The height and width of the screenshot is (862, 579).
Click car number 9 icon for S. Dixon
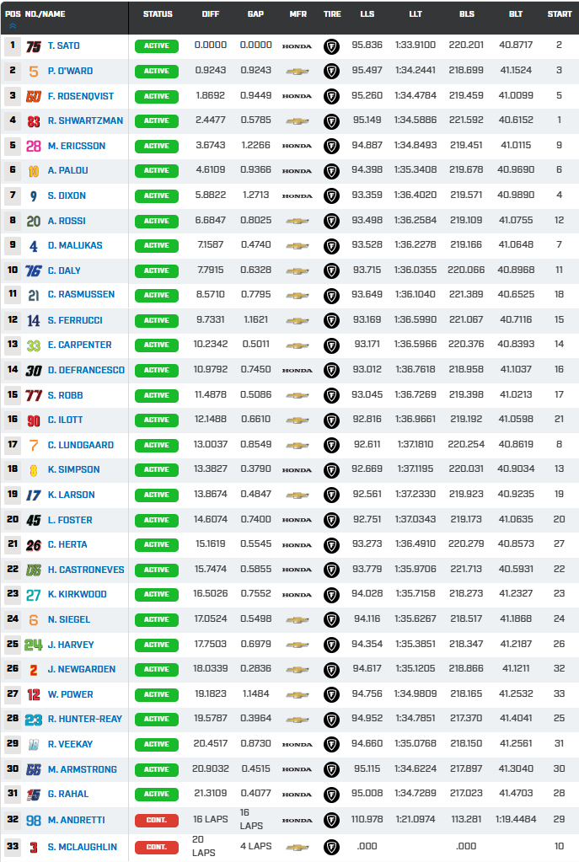pos(34,195)
